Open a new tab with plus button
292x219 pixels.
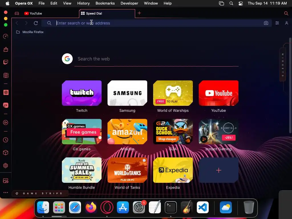pos(139,13)
